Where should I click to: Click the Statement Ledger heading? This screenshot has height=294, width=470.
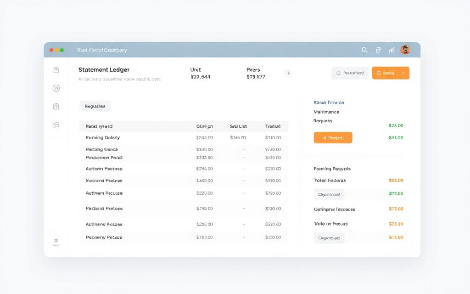pos(104,70)
